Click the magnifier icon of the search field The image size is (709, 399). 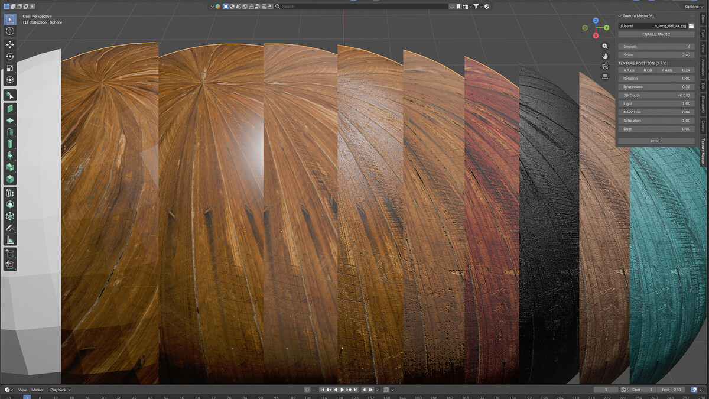278,7
